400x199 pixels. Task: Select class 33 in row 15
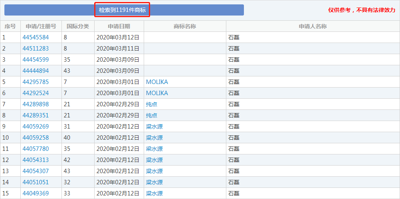click(x=67, y=193)
